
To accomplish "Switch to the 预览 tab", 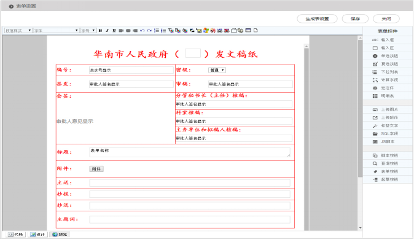I will pos(60,234).
